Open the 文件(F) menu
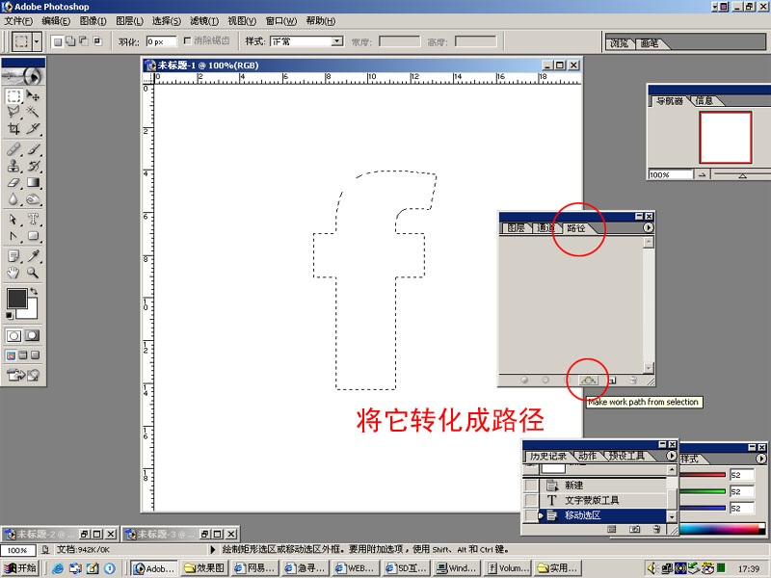This screenshot has height=578, width=771. click(x=18, y=21)
